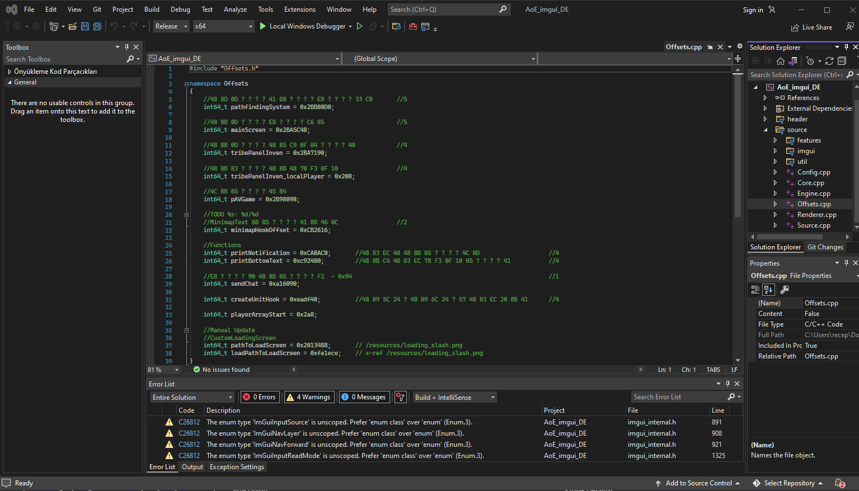
Task: Select Renderer.cpp in Solution Explorer
Action: pyautogui.click(x=816, y=215)
